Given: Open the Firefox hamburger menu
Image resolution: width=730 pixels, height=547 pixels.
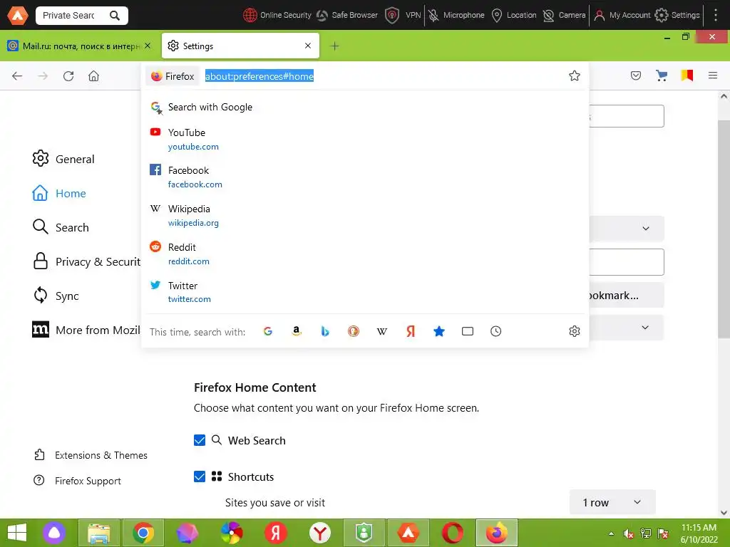Looking at the screenshot, I should tap(713, 75).
